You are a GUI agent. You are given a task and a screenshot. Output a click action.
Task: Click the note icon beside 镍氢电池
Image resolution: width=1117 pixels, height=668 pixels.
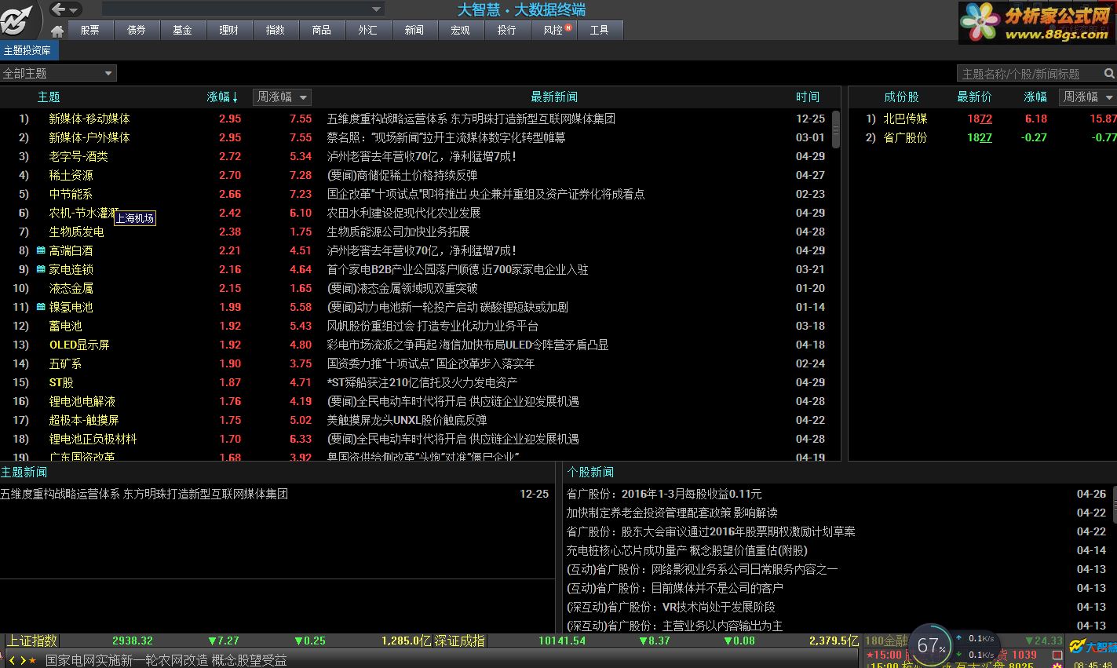pos(41,307)
